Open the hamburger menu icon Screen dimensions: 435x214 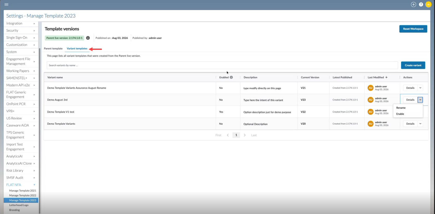point(7,4)
